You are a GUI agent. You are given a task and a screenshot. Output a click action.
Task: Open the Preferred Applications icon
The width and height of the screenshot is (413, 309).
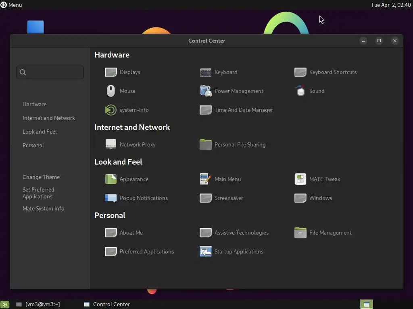[x=111, y=252]
